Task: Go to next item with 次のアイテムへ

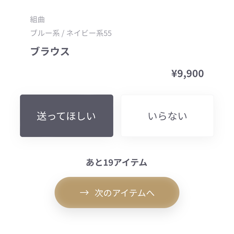Action: tap(117, 193)
